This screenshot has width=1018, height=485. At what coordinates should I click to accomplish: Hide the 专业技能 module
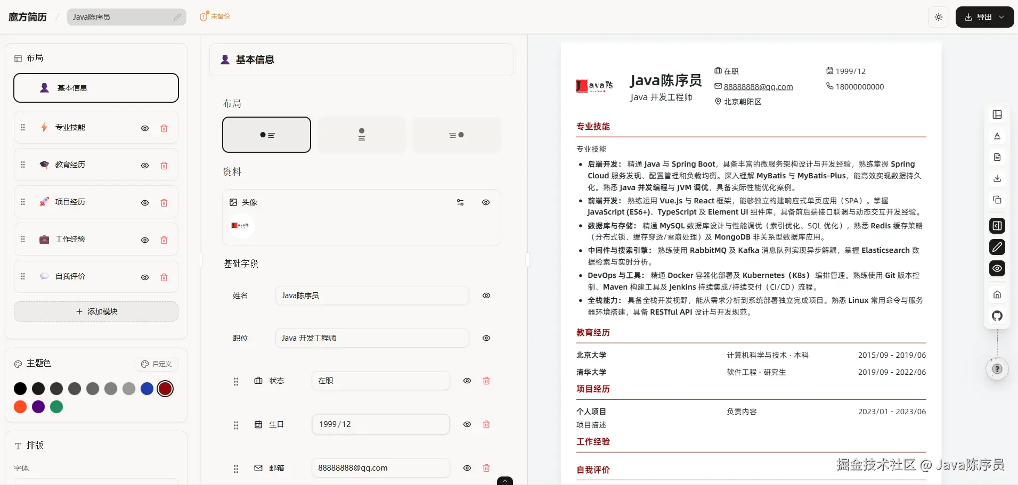click(145, 128)
